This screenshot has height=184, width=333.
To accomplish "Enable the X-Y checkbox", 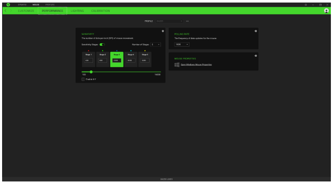I will tap(83, 79).
